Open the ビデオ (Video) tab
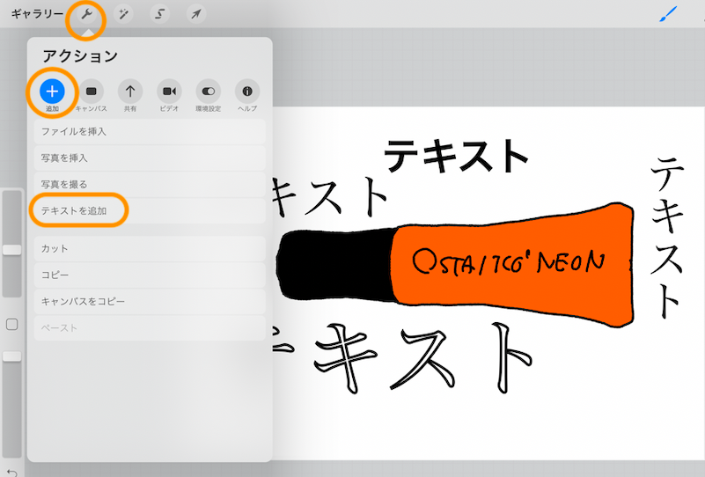The width and height of the screenshot is (705, 477). click(x=170, y=95)
